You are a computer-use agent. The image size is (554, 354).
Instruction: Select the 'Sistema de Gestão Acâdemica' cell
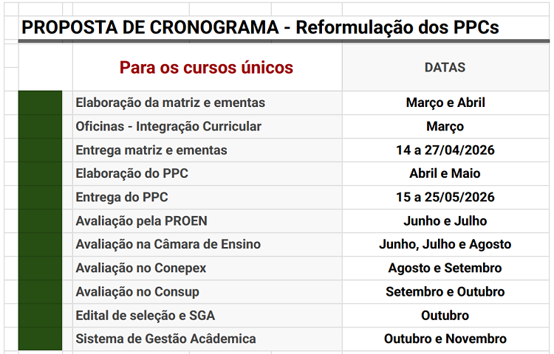click(x=165, y=339)
